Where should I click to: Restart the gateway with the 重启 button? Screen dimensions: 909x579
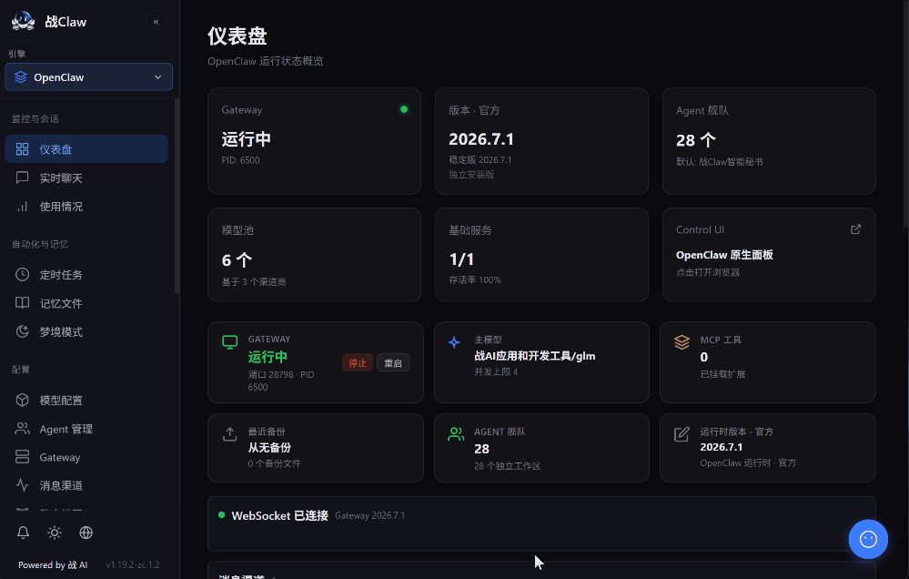click(393, 363)
